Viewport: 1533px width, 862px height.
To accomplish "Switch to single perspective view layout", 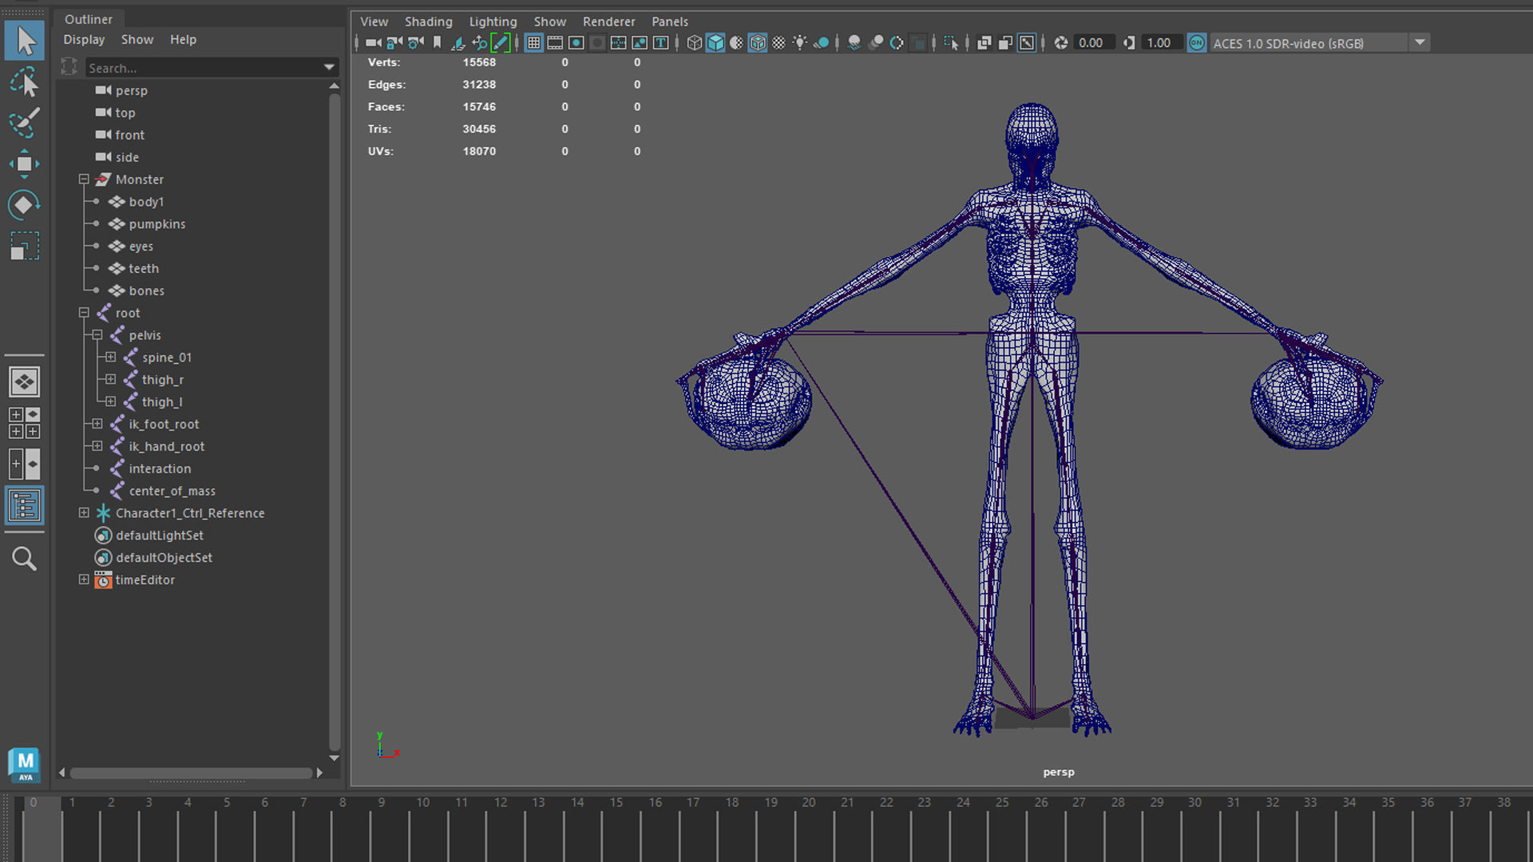I will 25,382.
